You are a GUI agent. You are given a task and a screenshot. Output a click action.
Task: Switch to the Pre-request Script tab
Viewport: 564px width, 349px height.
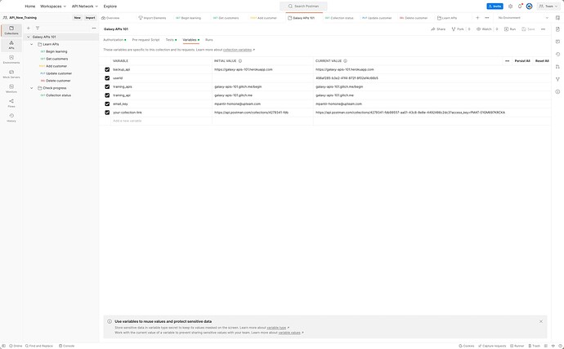pos(145,40)
